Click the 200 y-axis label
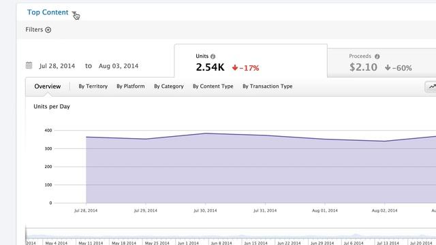436x245 pixels. pyautogui.click(x=48, y=167)
